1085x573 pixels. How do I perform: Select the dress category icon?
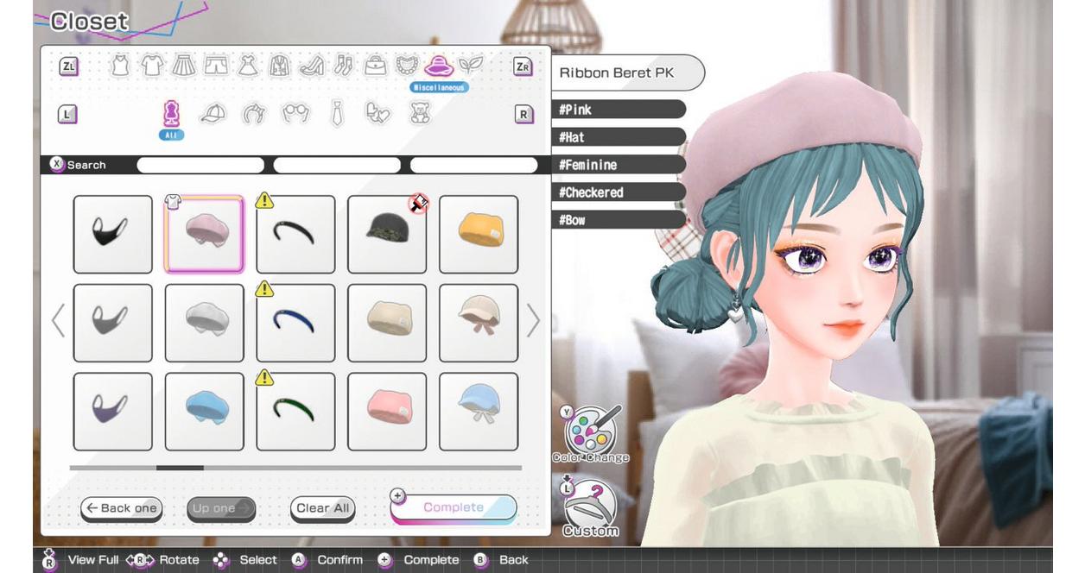[248, 66]
